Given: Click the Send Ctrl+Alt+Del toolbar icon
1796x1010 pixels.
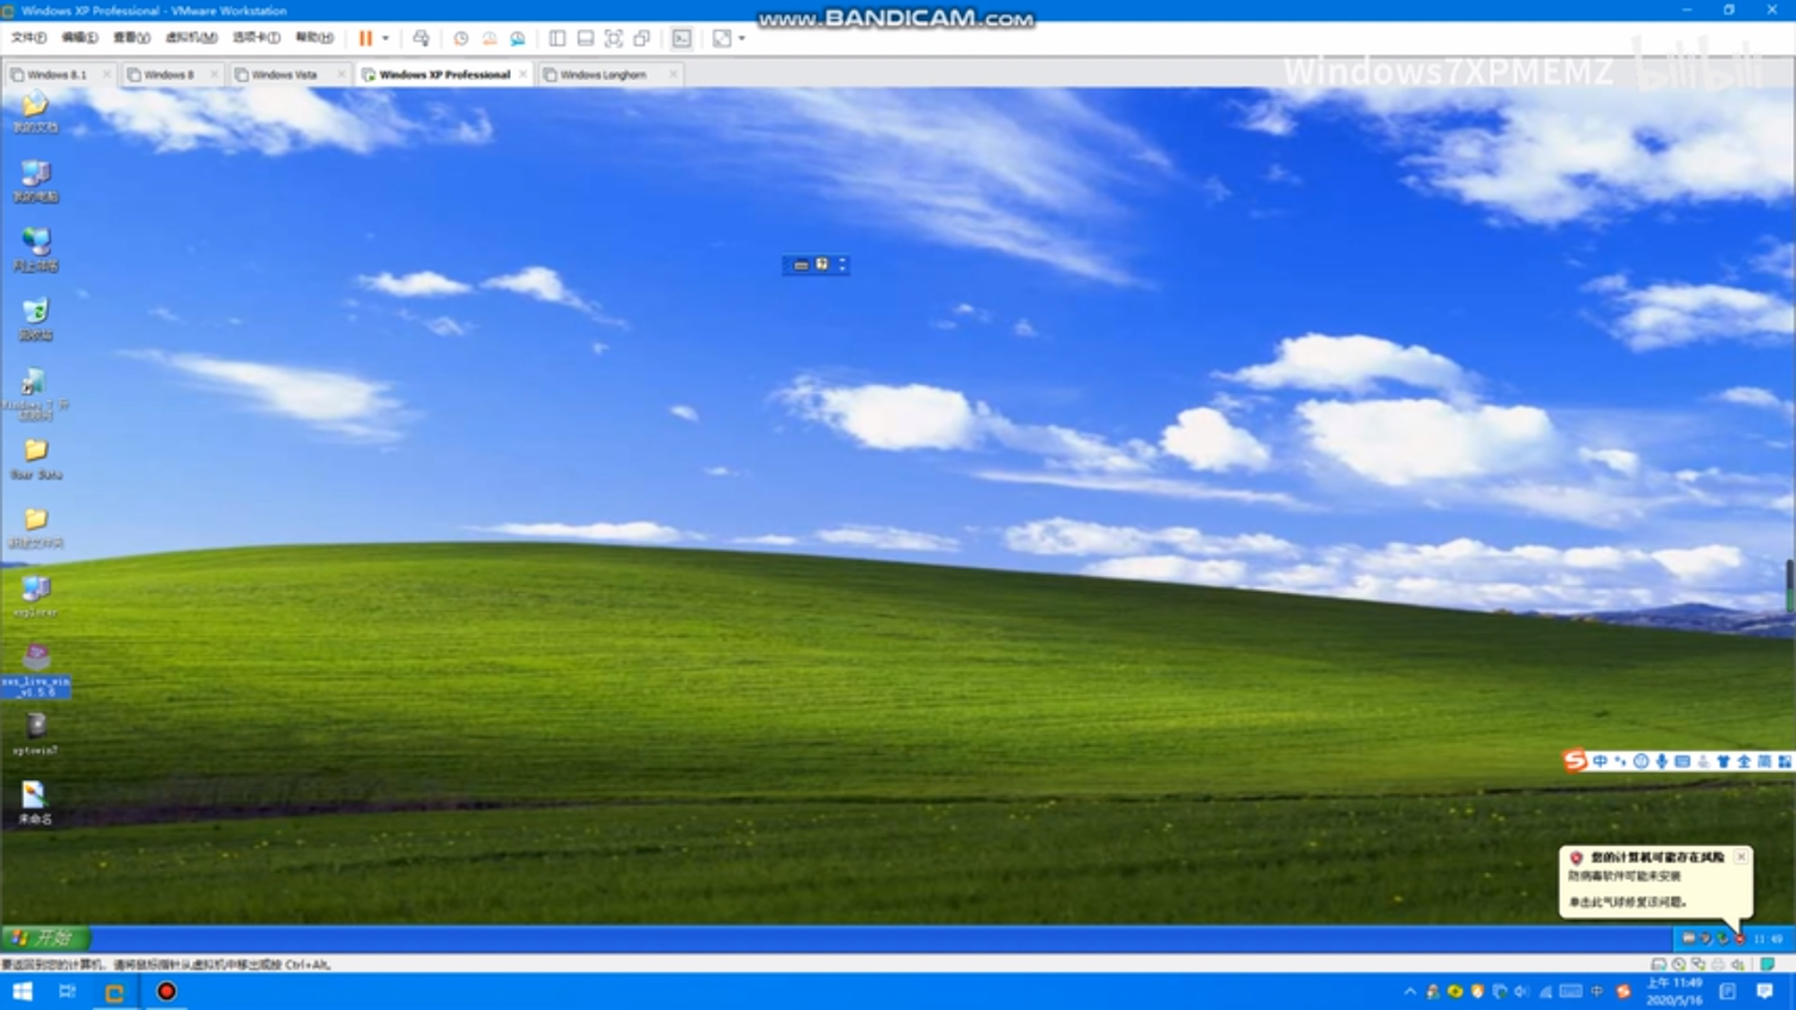Looking at the screenshot, I should tap(421, 38).
